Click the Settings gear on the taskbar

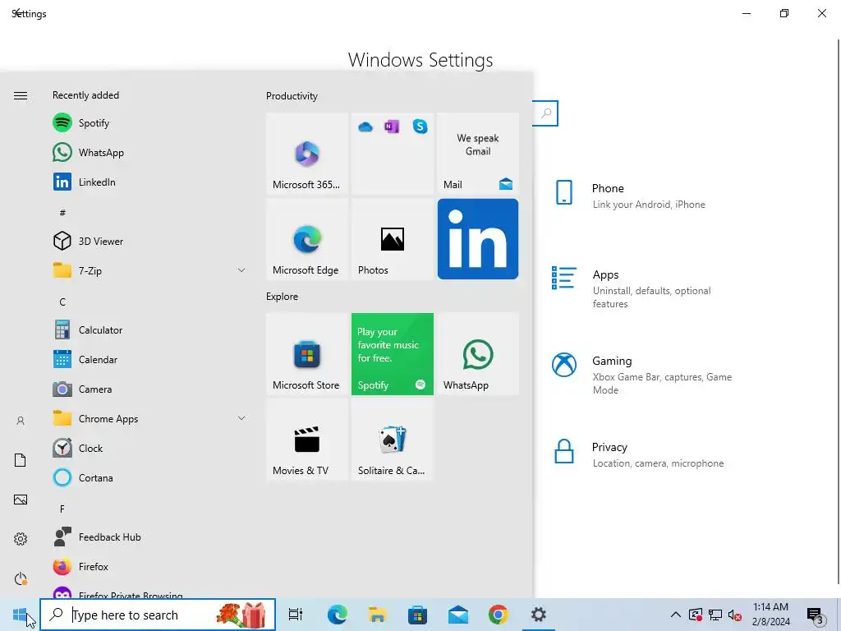pyautogui.click(x=539, y=615)
